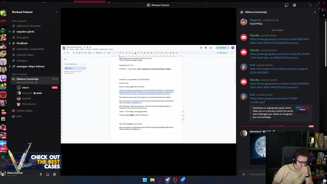Open the 'Pomoc' menu in Docs

click(x=111, y=49)
